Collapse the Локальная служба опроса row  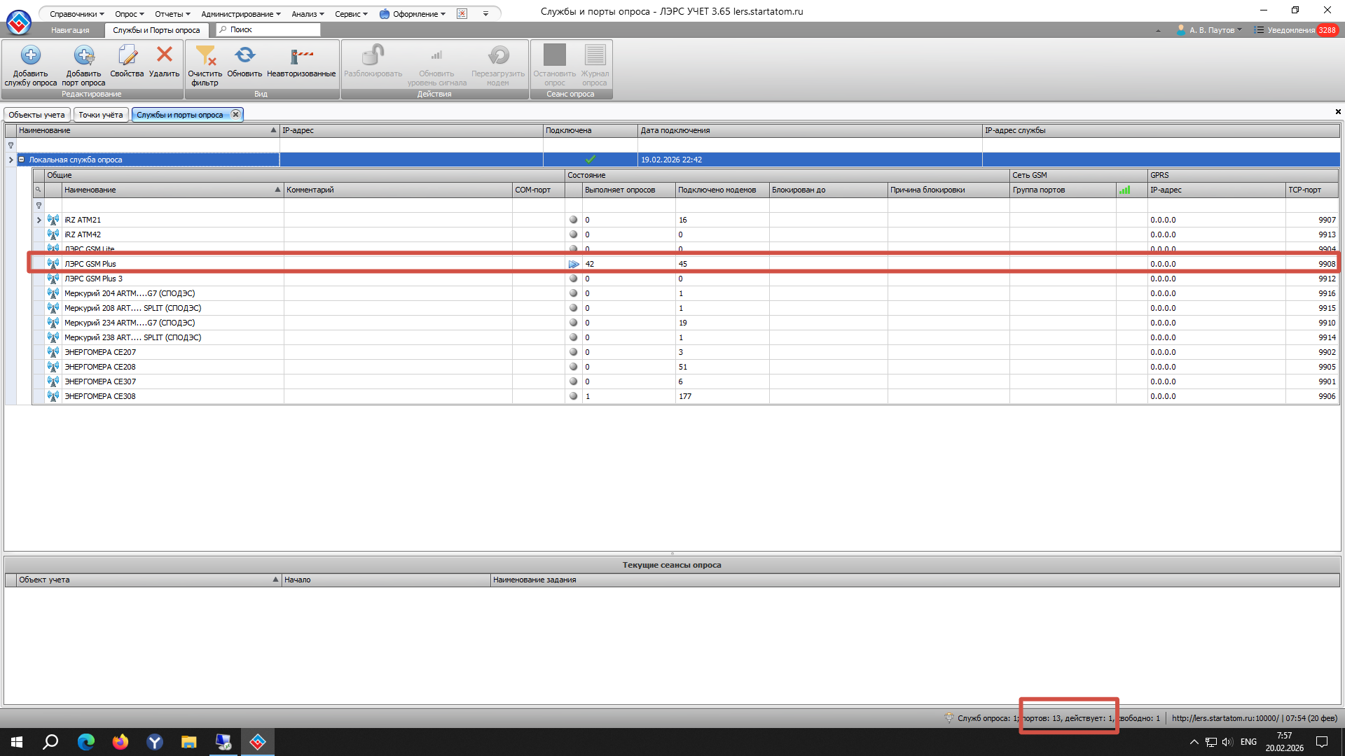(22, 160)
